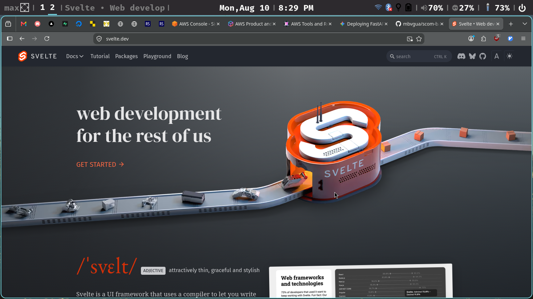This screenshot has height=299, width=533.
Task: Close the Svelte Web development tab
Action: click(498, 24)
